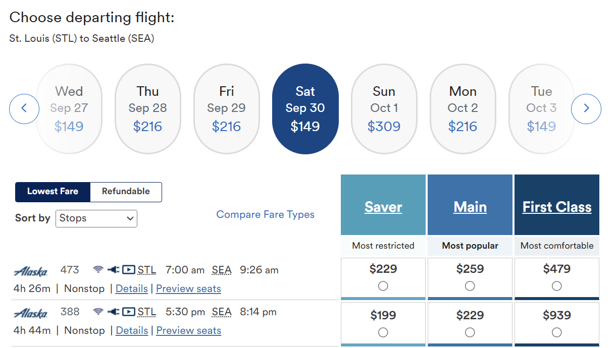Click the entertainment icon for flight 388

(129, 312)
